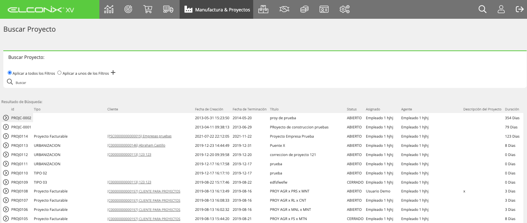Select 'Aplicar a unos de los Filtros' radio
The width and height of the screenshot is (527, 223).
coord(59,73)
